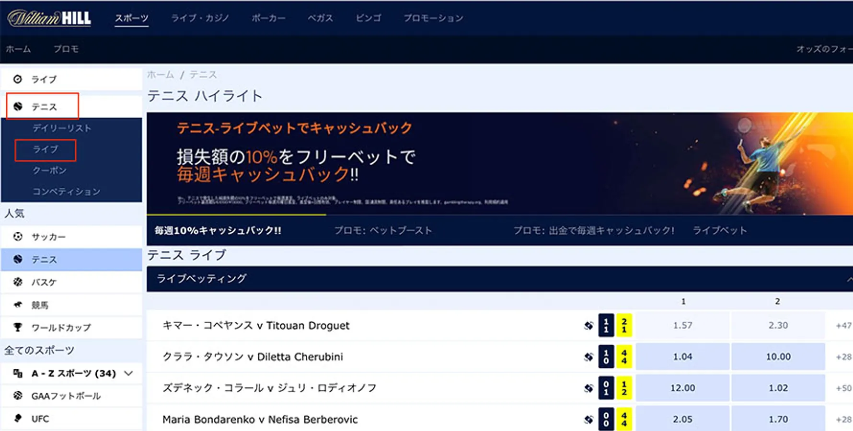Expand the A - Z スポーツ (34) chevron
The width and height of the screenshot is (853, 431).
(128, 373)
